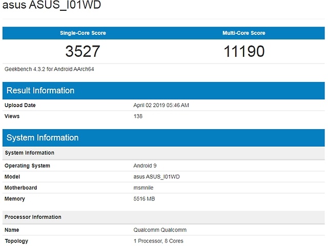Click the date April 02 2019 05:46 AM
Viewport: 328px width, 246px height.
coord(161,105)
